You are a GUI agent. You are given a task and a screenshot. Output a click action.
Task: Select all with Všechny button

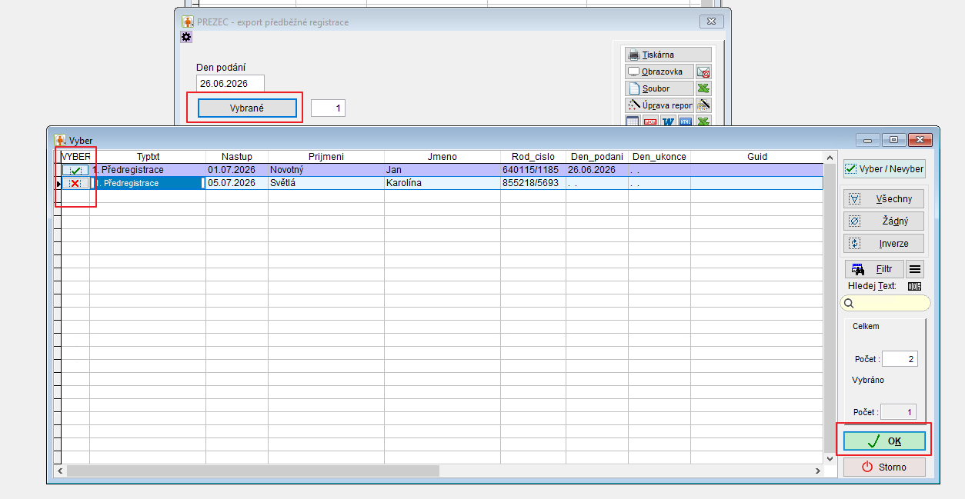pyautogui.click(x=884, y=198)
